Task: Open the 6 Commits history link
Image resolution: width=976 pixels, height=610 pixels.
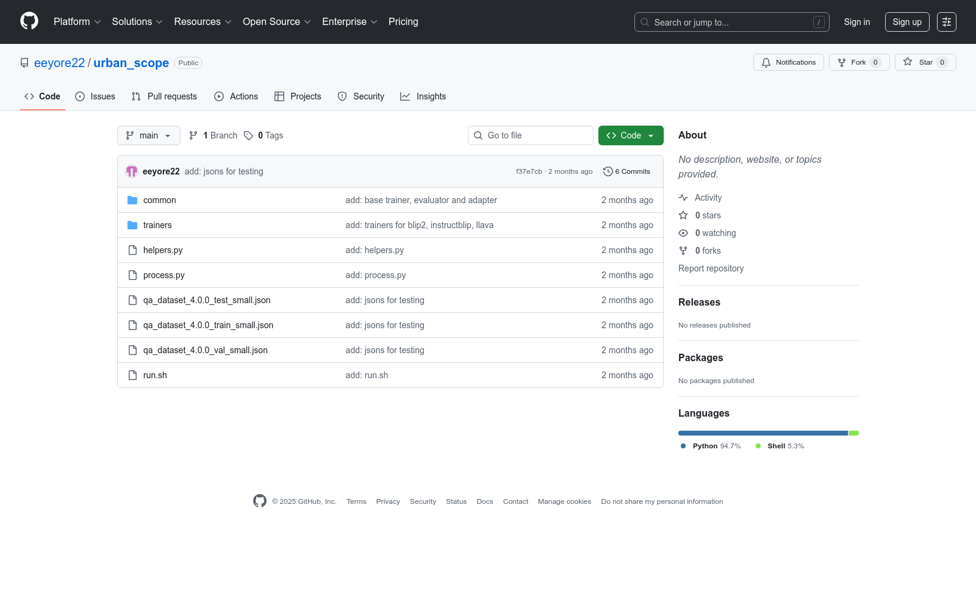Action: click(626, 171)
